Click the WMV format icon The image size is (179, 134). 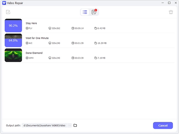tap(27, 58)
